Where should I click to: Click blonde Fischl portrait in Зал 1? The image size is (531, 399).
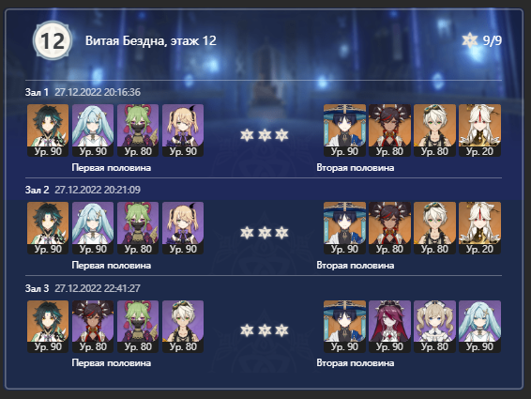tap(183, 130)
